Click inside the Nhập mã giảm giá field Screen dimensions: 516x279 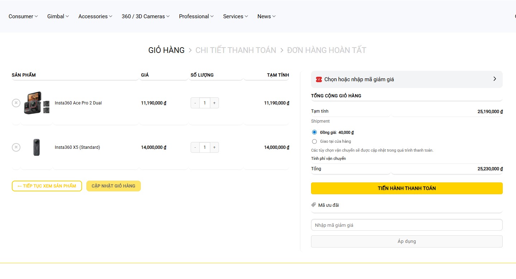[x=407, y=225]
